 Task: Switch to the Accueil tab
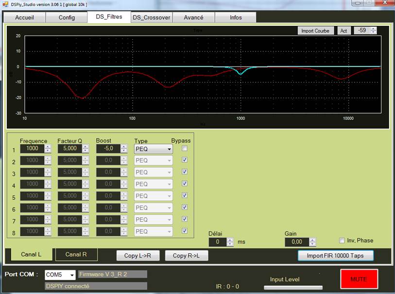pyautogui.click(x=24, y=17)
